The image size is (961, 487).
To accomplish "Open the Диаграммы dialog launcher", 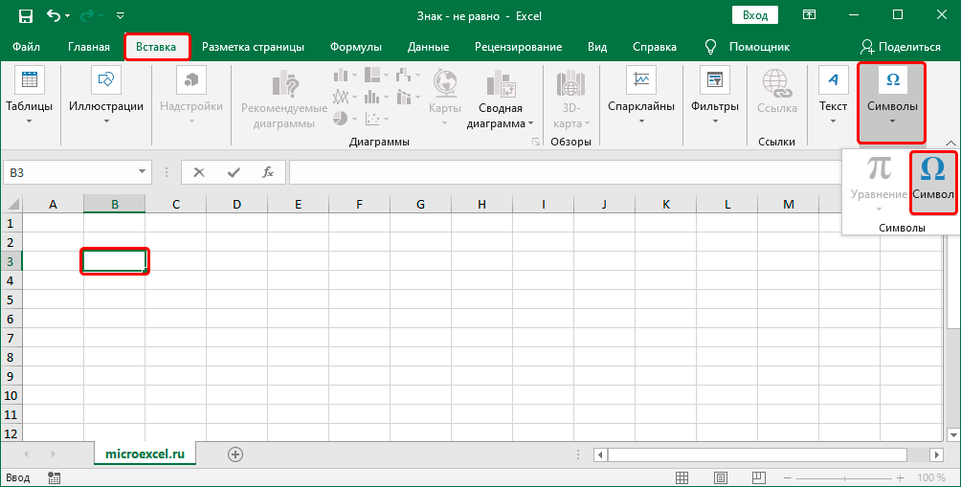I will (536, 143).
